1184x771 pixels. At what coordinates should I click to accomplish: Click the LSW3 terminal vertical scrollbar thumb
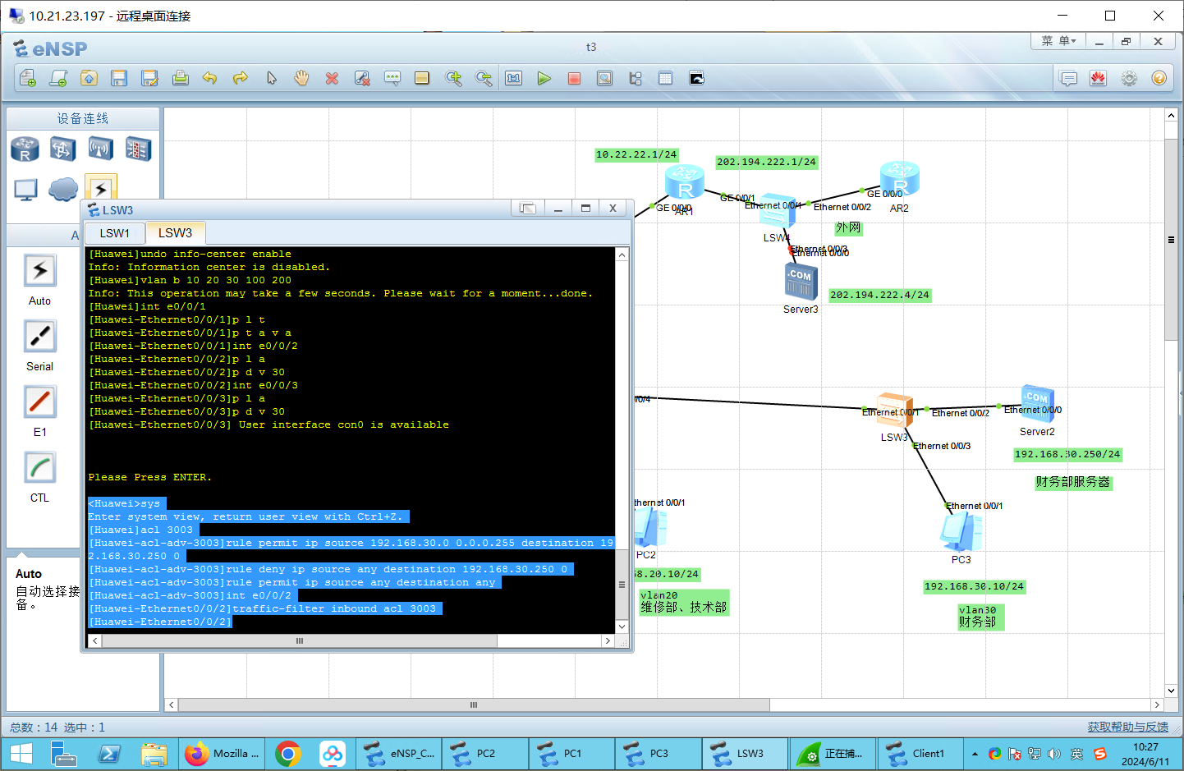tap(622, 585)
